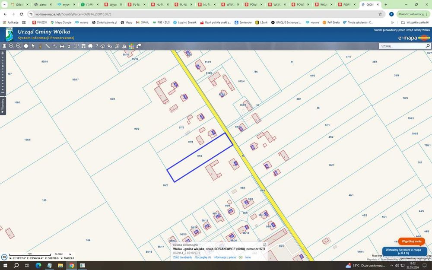Open File Explorer from the taskbar

60,266
